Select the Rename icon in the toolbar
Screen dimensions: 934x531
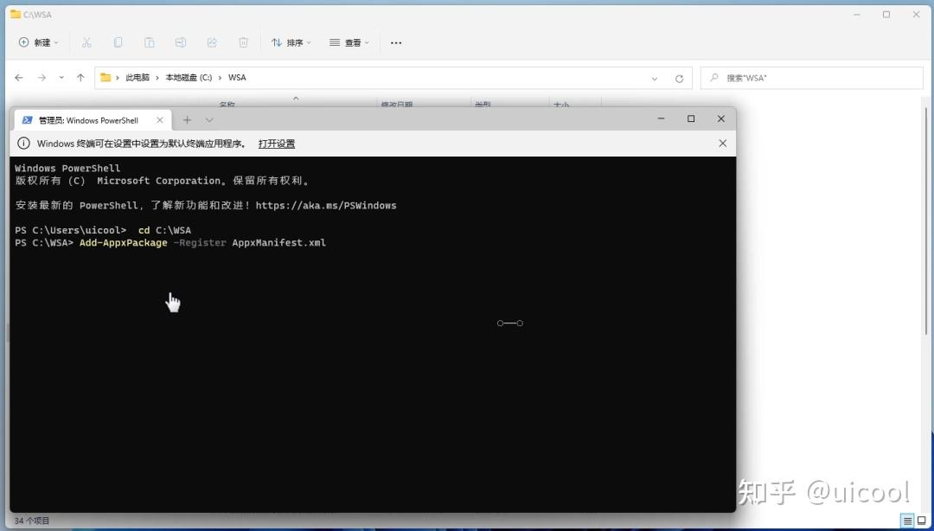tap(180, 42)
